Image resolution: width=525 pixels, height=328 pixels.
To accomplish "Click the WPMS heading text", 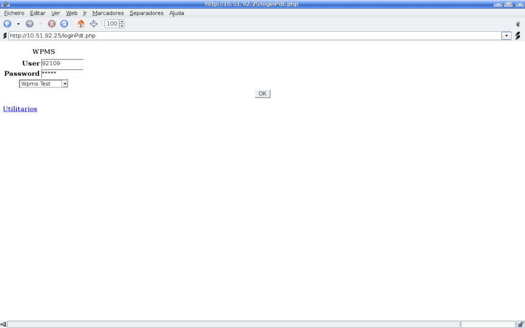I will tap(44, 52).
